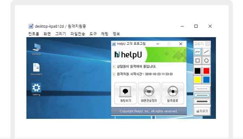Viewport: 243px width, 139px height.
Task: Open the Document file icon
Action: click(x=36, y=69)
